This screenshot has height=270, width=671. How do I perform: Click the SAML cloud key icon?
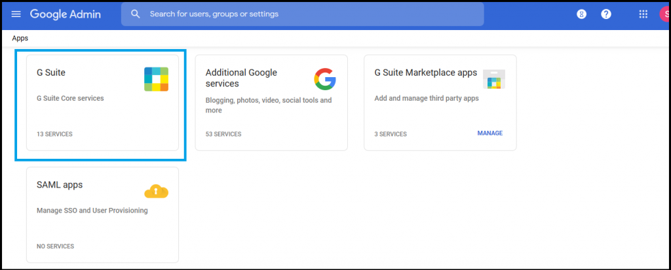[x=156, y=192]
